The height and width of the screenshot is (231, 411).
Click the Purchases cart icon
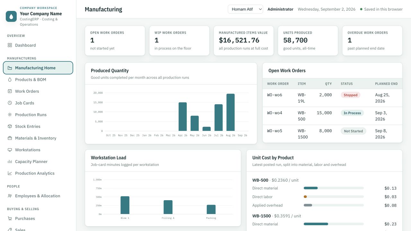click(10, 218)
